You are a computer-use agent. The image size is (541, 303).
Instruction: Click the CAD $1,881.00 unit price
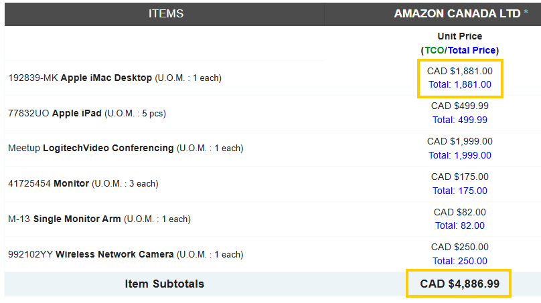click(459, 70)
